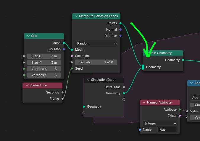
Task: Click Join Geometry output socket
Action: click(x=183, y=60)
